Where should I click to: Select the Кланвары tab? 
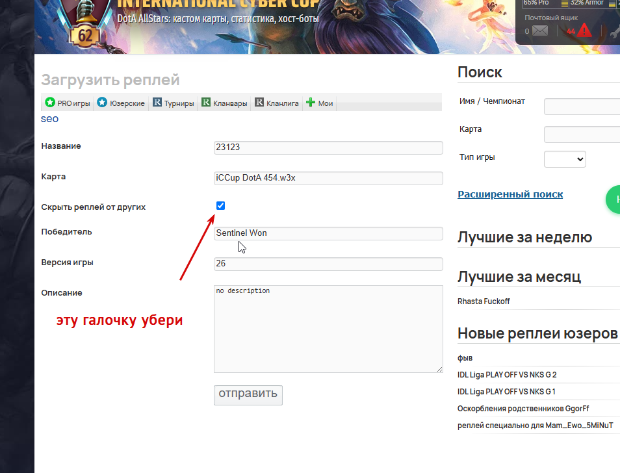click(224, 103)
